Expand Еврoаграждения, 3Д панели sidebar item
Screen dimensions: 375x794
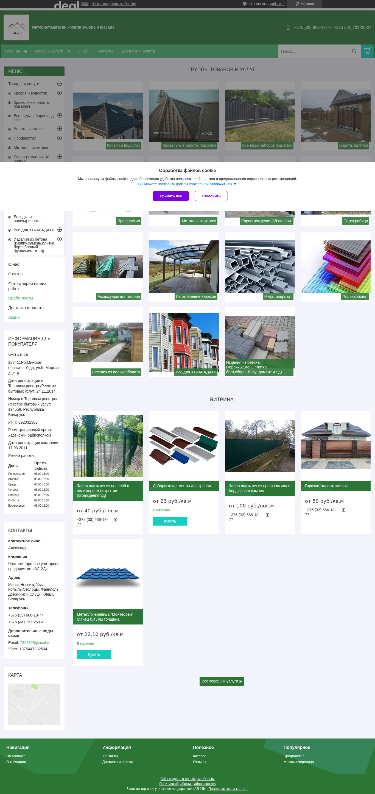click(x=59, y=157)
